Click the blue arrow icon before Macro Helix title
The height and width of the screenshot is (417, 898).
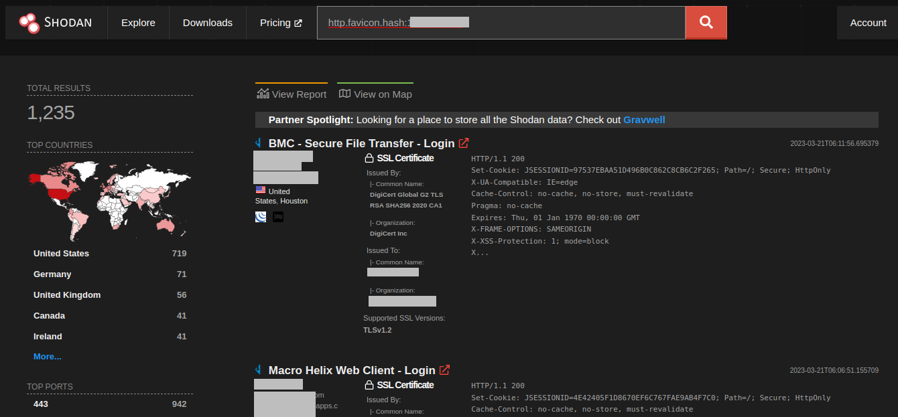click(259, 369)
